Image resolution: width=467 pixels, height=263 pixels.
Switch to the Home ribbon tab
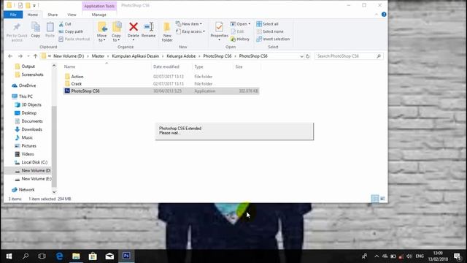tap(32, 15)
